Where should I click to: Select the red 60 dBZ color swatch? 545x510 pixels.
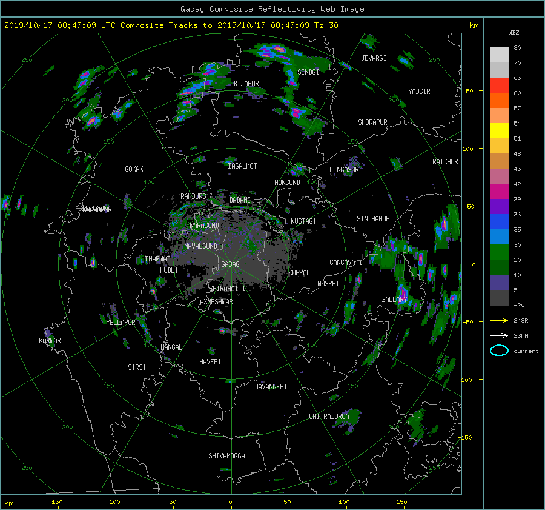499,86
